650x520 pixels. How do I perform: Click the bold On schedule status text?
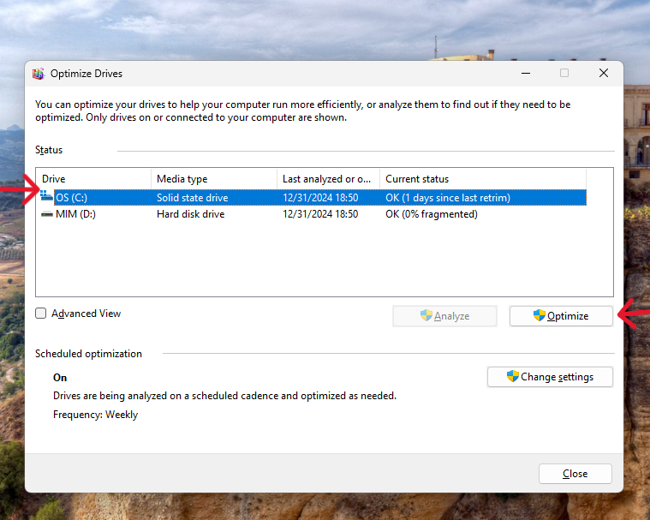pos(60,377)
